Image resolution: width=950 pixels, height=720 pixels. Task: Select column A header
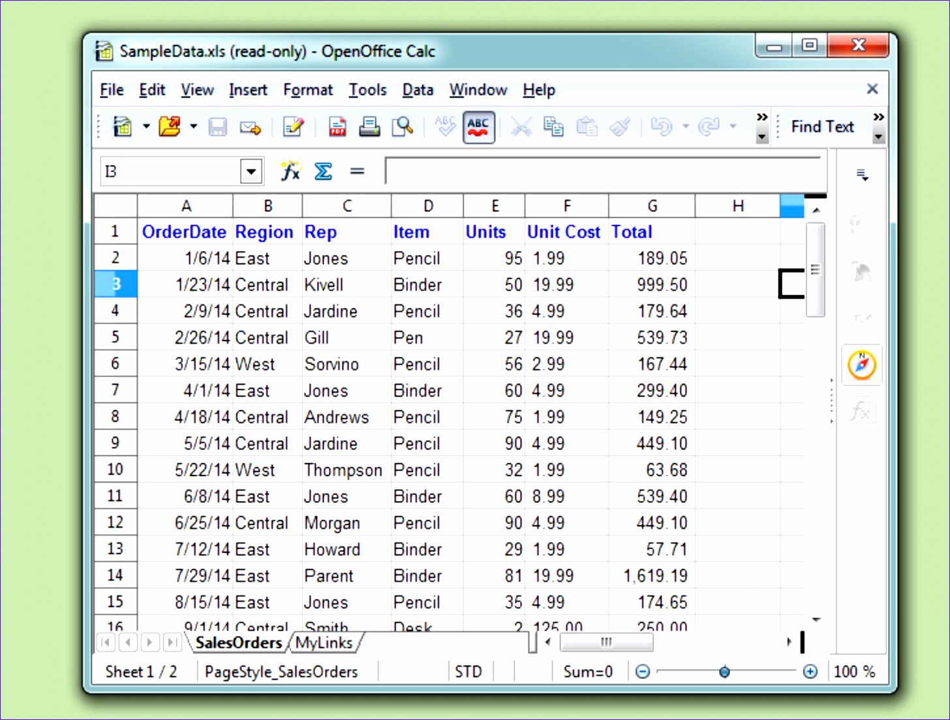click(185, 206)
